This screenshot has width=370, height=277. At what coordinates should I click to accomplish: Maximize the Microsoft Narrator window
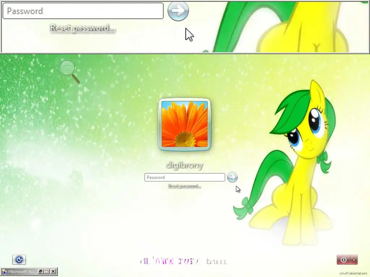pyautogui.click(x=47, y=272)
